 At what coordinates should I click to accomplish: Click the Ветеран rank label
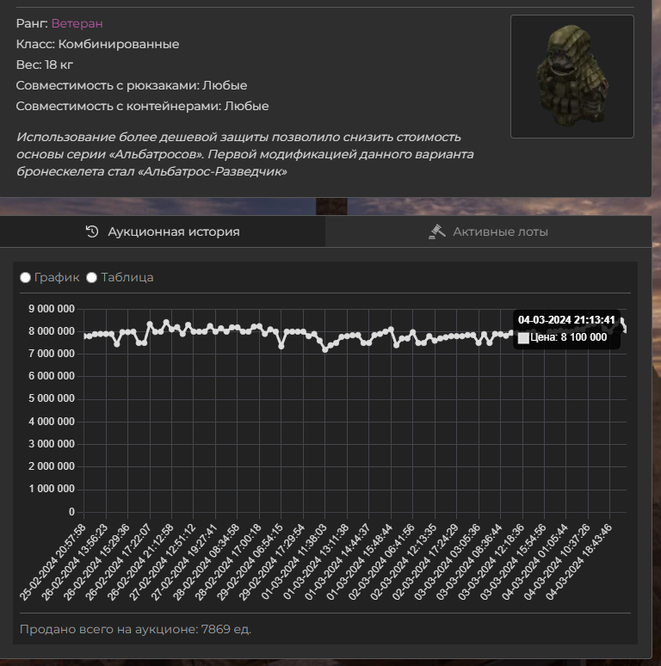click(x=77, y=23)
